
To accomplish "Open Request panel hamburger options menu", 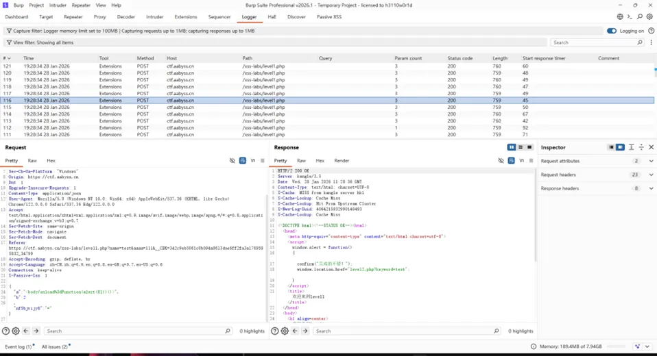I will 263,161.
